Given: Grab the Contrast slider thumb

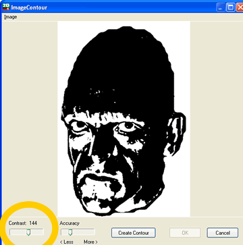Looking at the screenshot, I should [28, 232].
